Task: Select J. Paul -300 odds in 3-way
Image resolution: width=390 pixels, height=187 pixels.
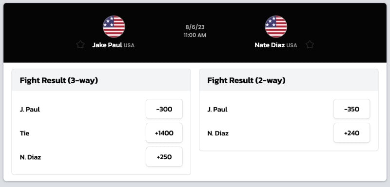Action: 164,109
